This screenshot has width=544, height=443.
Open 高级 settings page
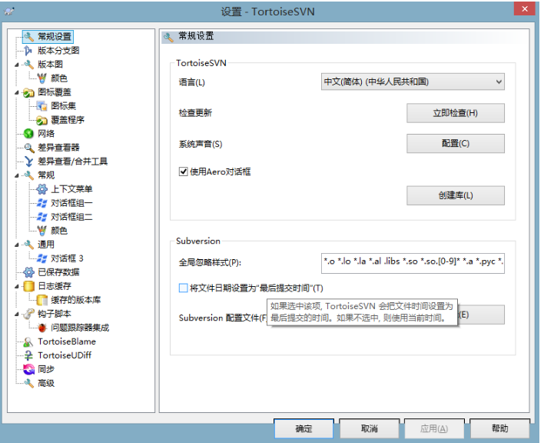46,383
